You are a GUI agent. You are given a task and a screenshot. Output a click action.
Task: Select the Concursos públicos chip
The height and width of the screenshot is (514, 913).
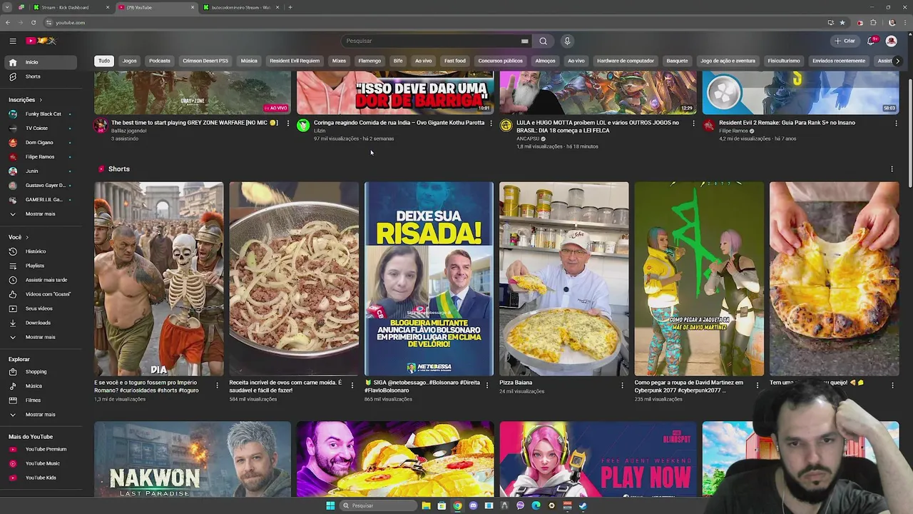click(500, 61)
